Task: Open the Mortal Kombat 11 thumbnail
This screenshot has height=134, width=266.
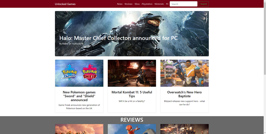Action: click(132, 73)
